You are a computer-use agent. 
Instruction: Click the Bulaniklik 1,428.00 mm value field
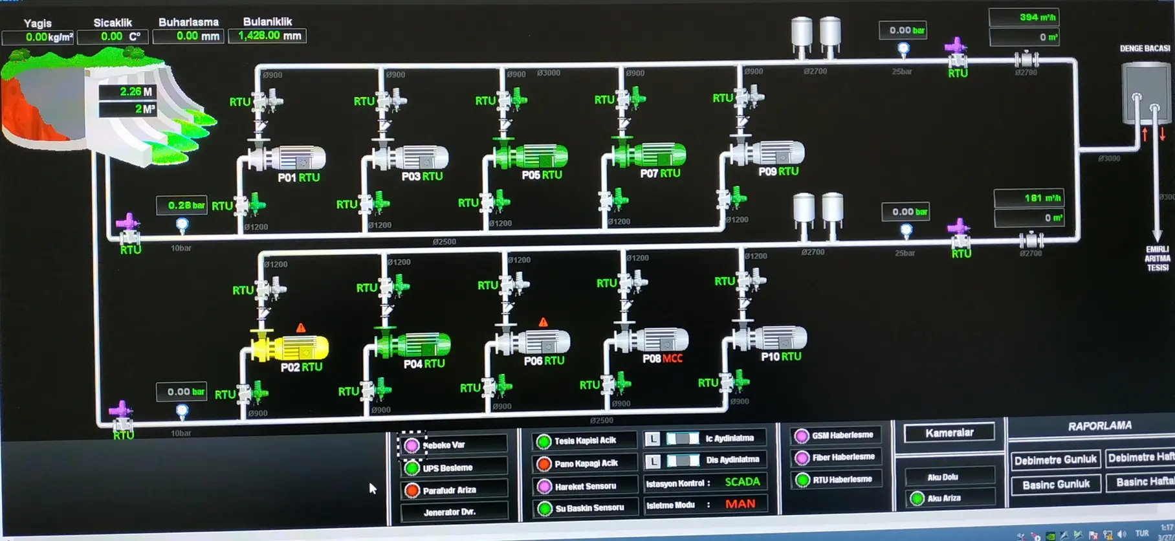[269, 36]
